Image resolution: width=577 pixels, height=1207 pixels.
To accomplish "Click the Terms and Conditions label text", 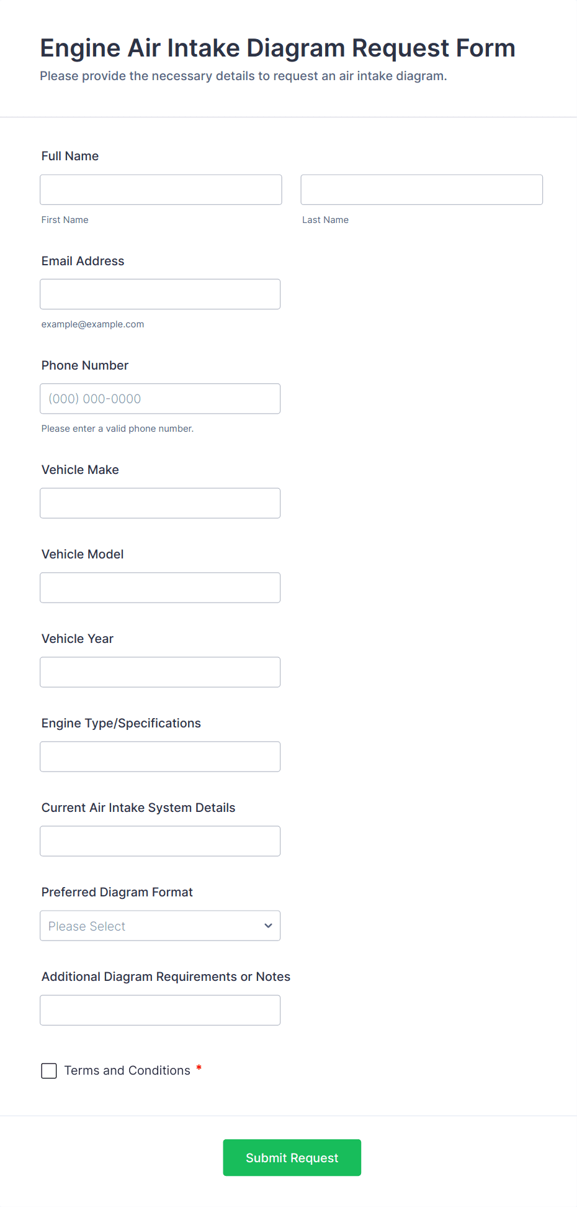I will (x=127, y=1070).
